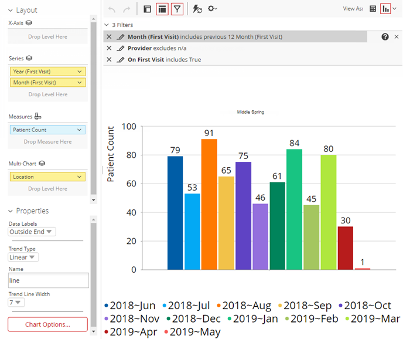Viewport: 403px width, 339px height.
Task: Click the help question mark icon
Action: pos(385,36)
